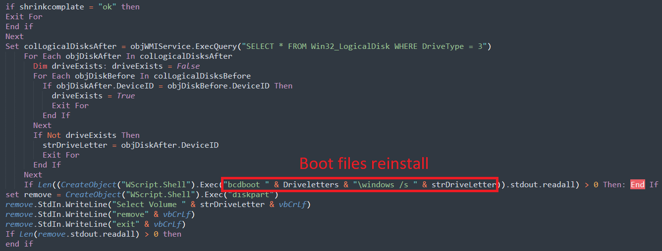The width and height of the screenshot is (662, 251).
Task: Click line 'For Each objDiskAfter In colLogicalDisksAfter'
Action: pos(128,56)
